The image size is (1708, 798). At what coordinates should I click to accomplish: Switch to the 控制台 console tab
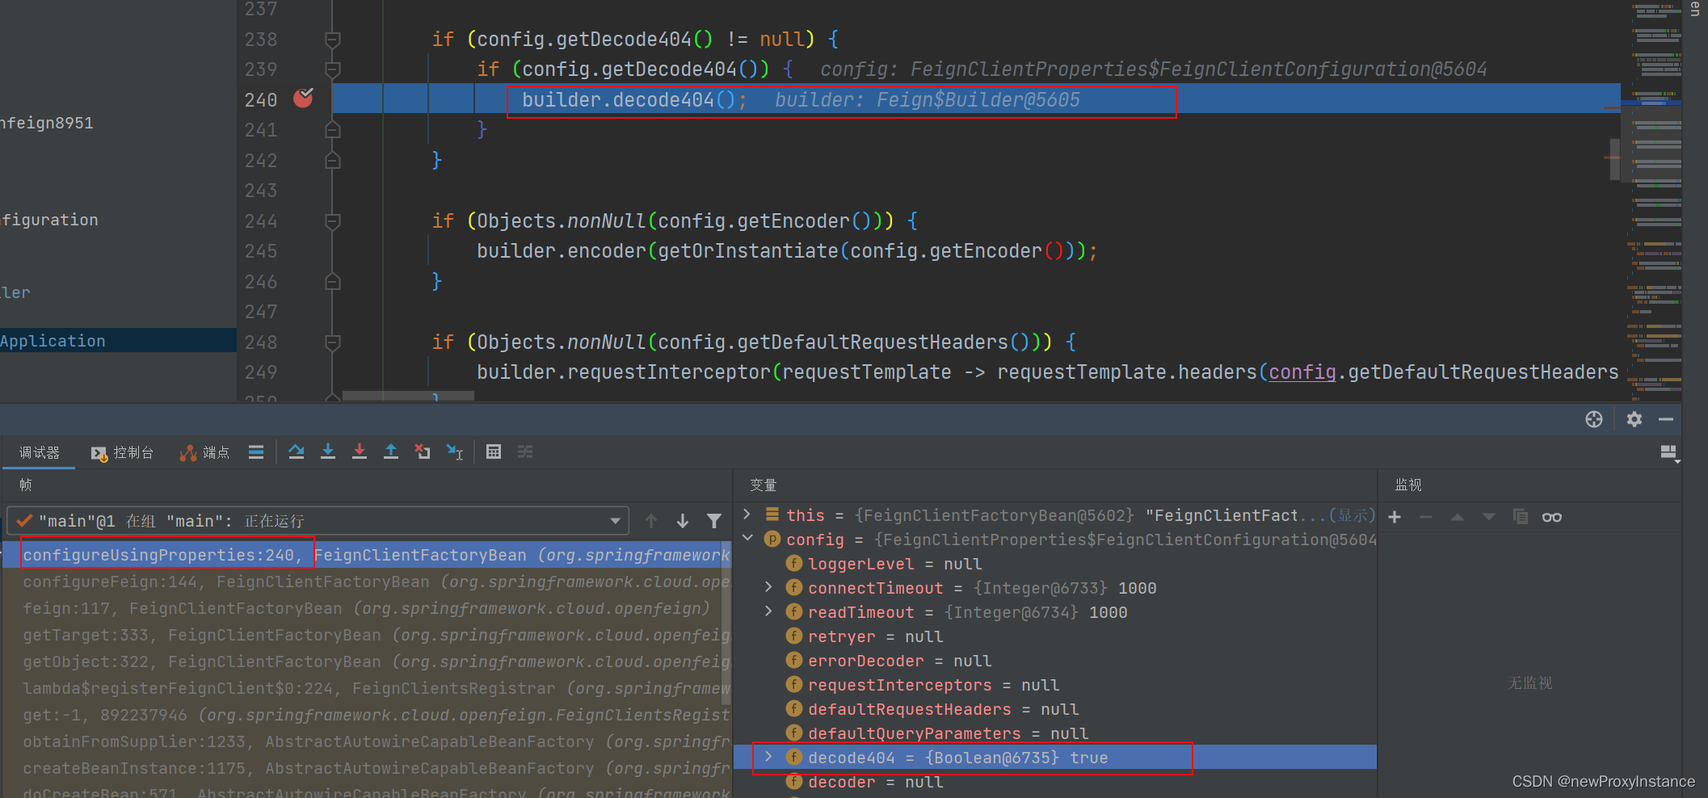click(123, 453)
